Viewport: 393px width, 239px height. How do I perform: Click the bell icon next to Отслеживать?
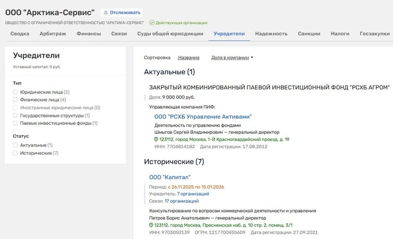coord(106,13)
